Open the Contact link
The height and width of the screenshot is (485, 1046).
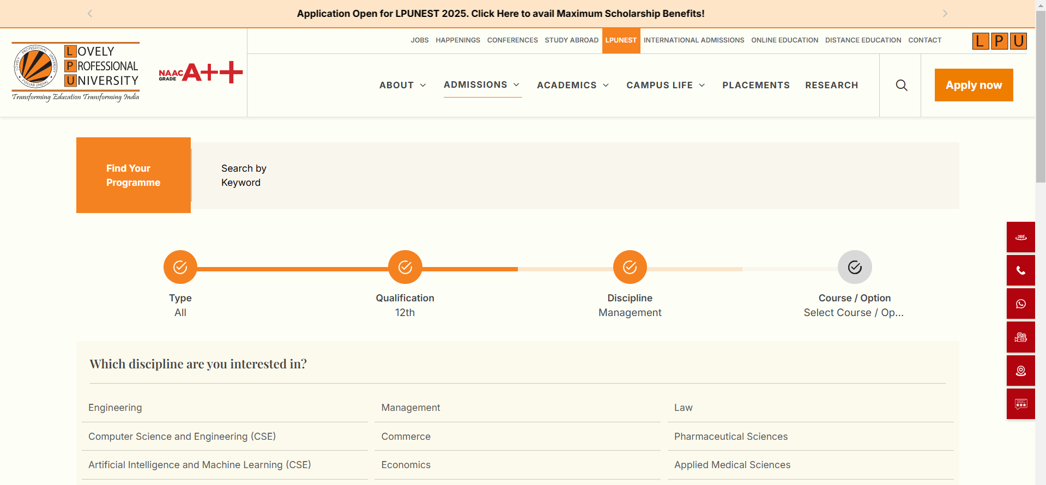coord(925,40)
